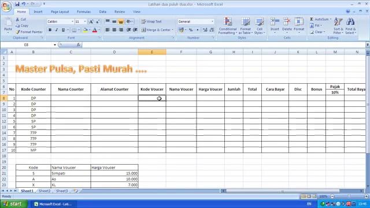Click the Increase Indent icon
The height and width of the screenshot is (208, 370).
(x=135, y=30)
